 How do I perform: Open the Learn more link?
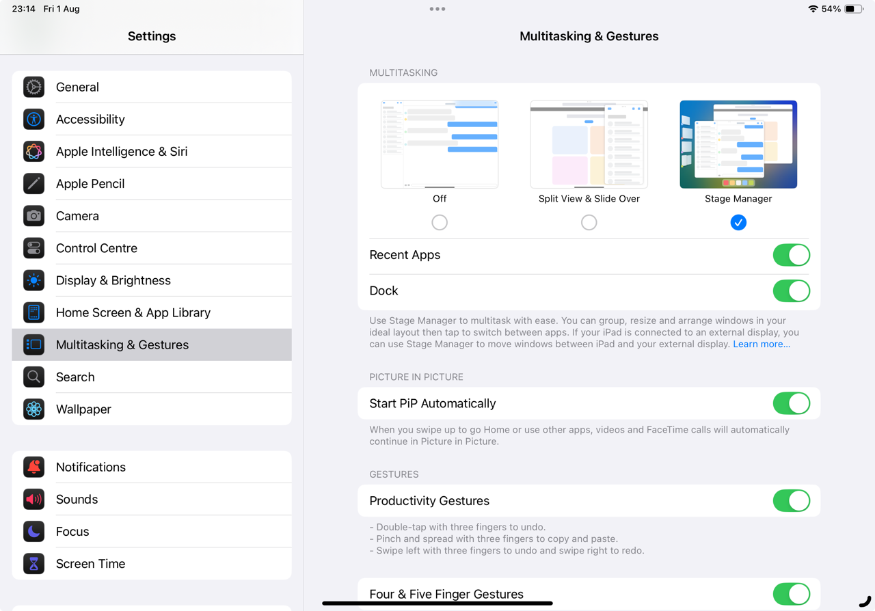pyautogui.click(x=761, y=344)
